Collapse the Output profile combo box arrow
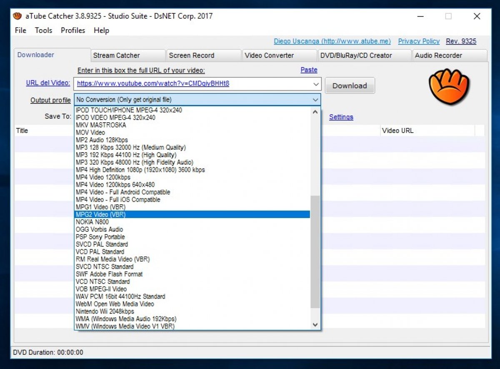Screen dimensions: 500x369 coord(315,100)
